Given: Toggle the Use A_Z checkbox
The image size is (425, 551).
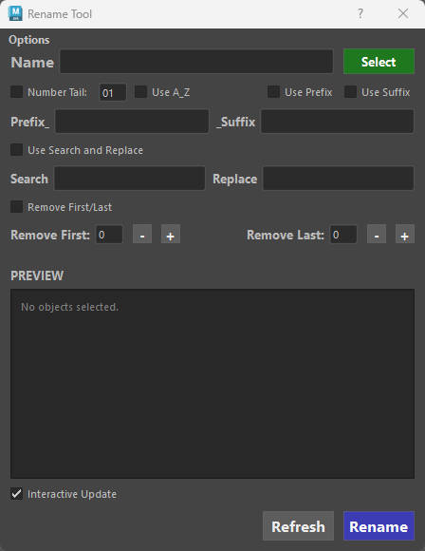Looking at the screenshot, I should pyautogui.click(x=140, y=92).
